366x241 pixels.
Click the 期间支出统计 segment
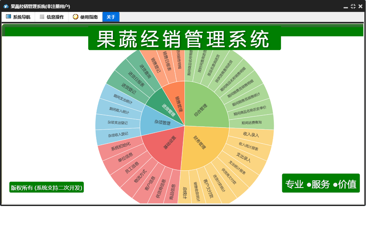[x=123, y=99]
